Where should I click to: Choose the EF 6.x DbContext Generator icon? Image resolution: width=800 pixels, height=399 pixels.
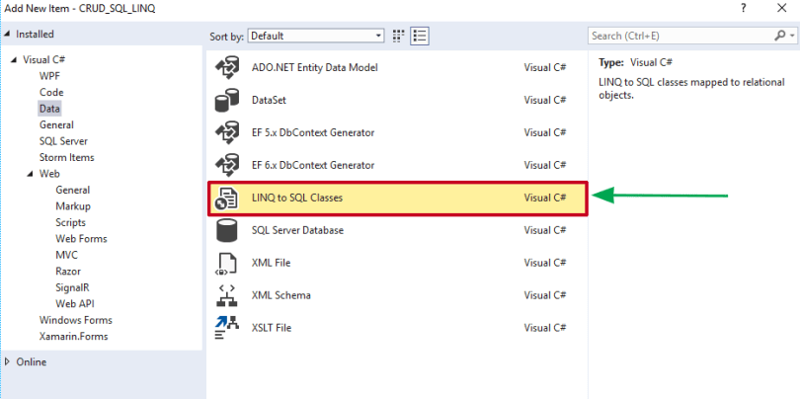(x=227, y=165)
